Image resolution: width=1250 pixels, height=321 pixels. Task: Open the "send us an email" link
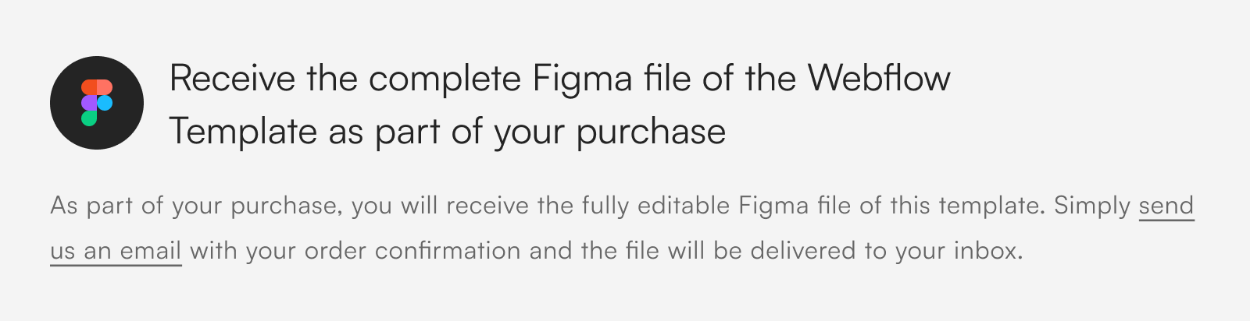[x=1166, y=206]
